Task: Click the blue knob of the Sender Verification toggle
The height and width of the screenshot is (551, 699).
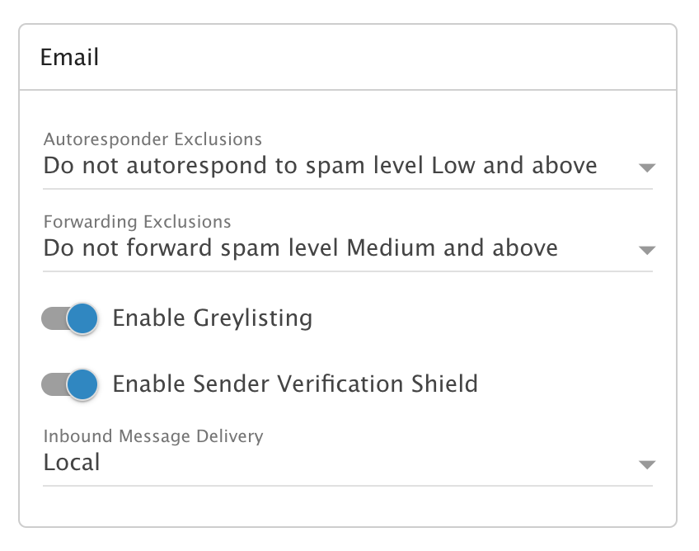Action: tap(82, 384)
